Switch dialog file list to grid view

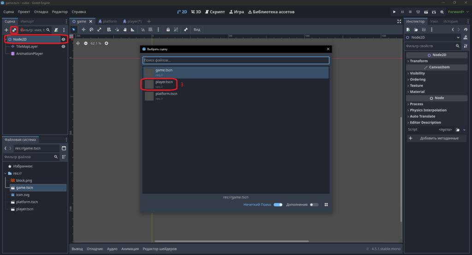tap(326, 205)
